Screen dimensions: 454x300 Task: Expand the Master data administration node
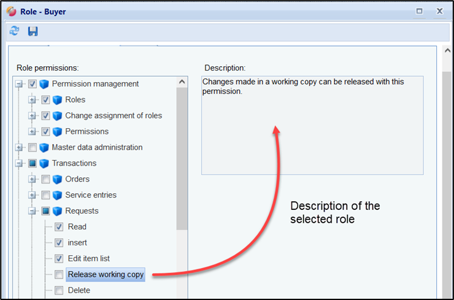click(x=19, y=147)
